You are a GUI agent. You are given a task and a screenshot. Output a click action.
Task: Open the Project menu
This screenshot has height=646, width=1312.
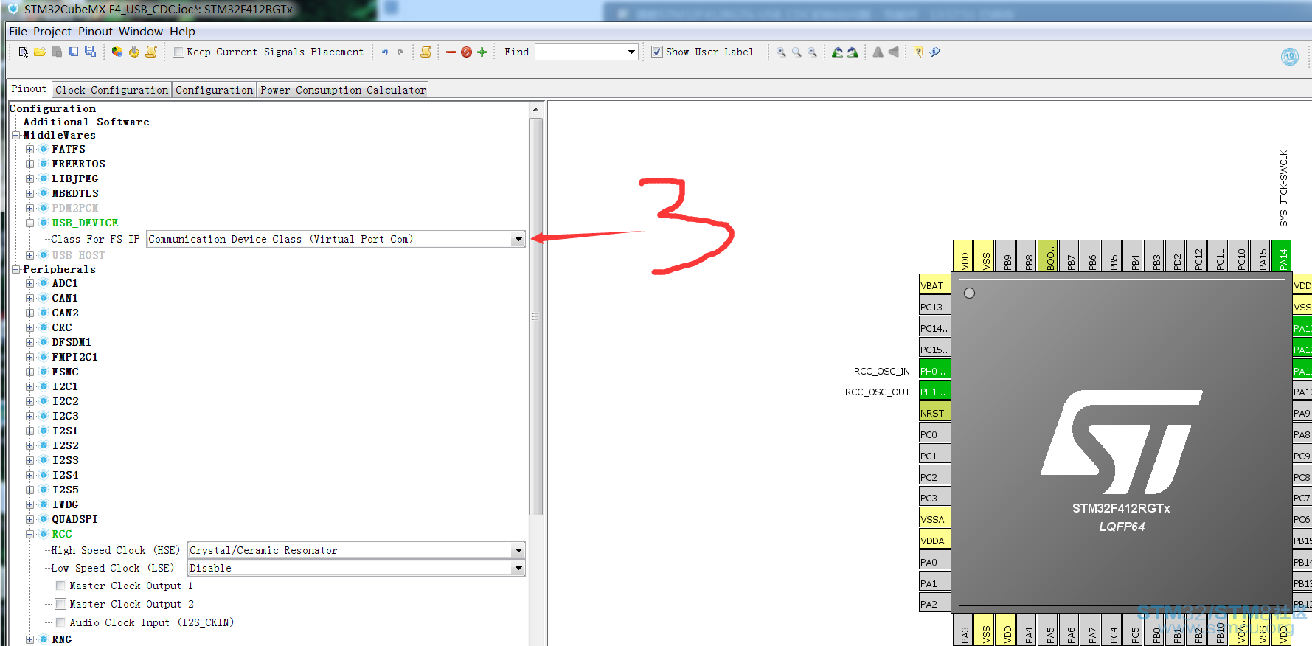[x=52, y=31]
